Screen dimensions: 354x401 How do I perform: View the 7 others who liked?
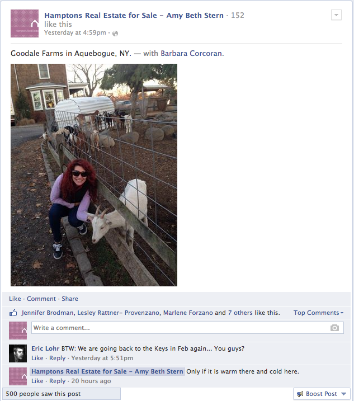(240, 313)
